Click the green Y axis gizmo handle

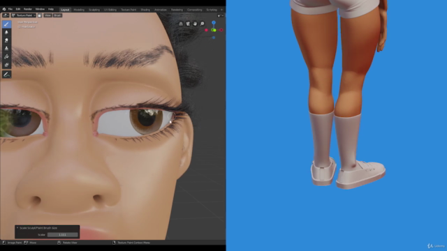pyautogui.click(x=214, y=30)
